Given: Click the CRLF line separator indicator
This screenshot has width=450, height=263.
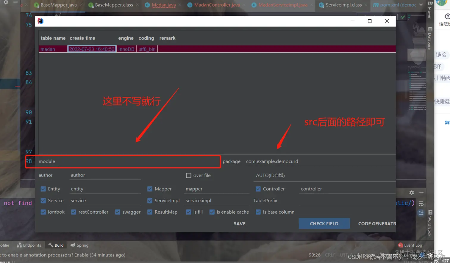Looking at the screenshot, I should [330, 255].
